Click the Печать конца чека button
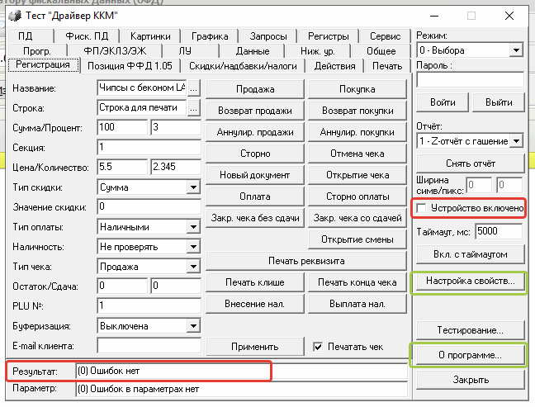 (357, 282)
